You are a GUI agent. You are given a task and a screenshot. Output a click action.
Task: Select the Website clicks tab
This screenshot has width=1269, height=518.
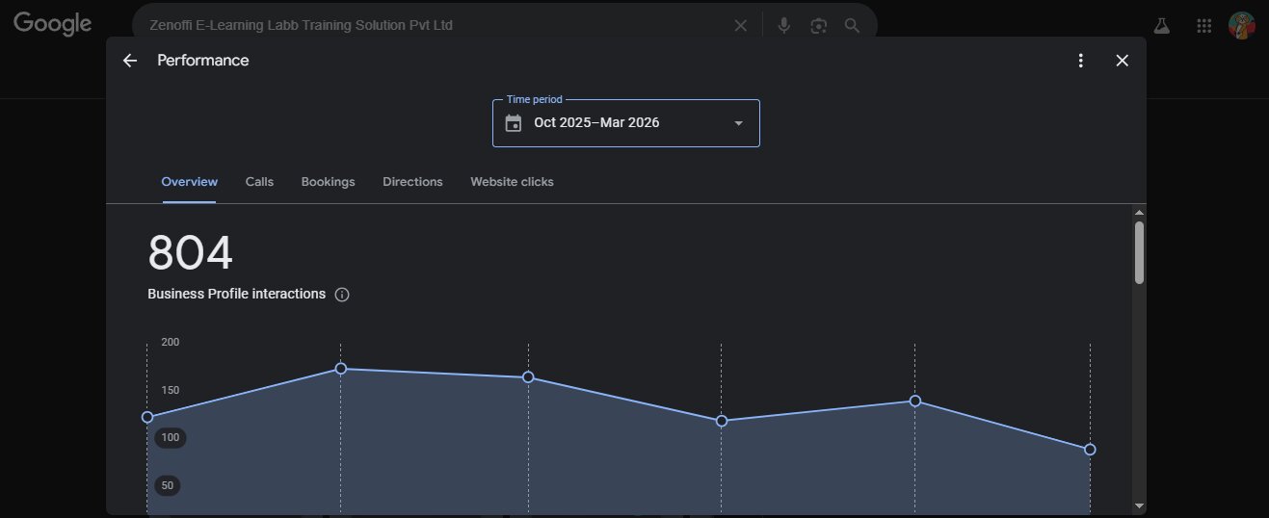tap(512, 182)
